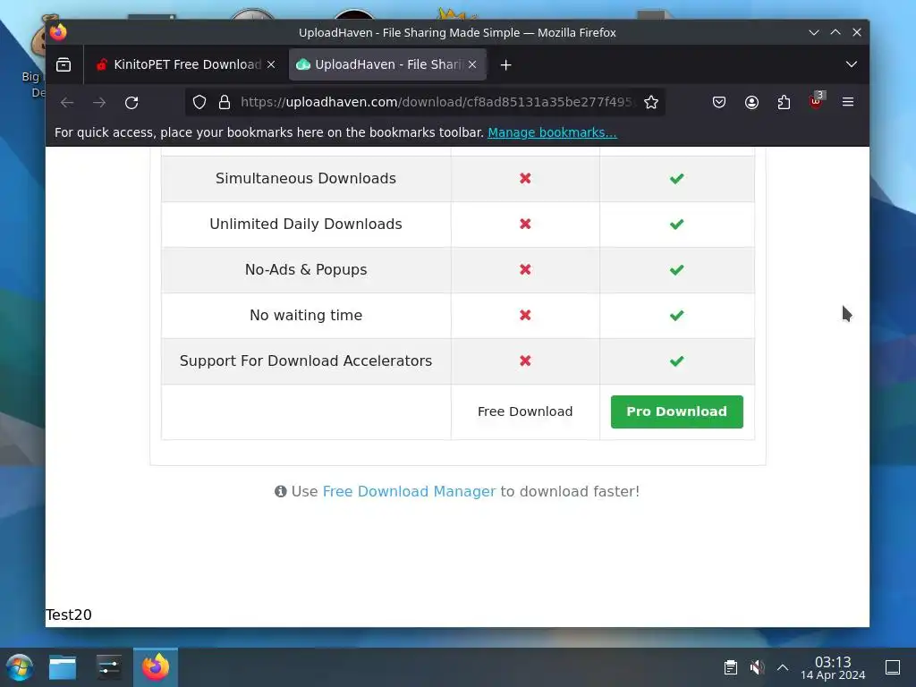Click the Firefox taskbar icon
Screen dimensions: 916x687
156,667
